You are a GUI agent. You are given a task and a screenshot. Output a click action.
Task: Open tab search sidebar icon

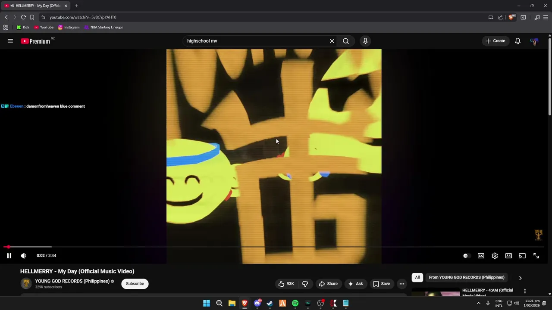tap(523, 17)
